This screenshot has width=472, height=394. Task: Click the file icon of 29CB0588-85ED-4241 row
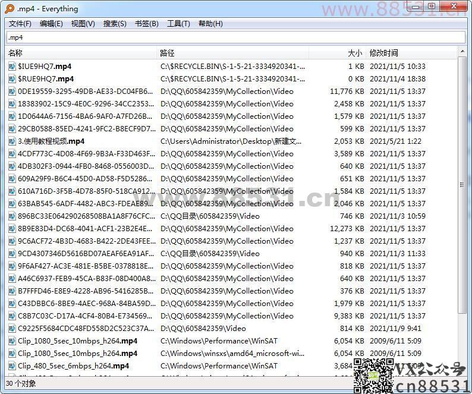(x=12, y=129)
